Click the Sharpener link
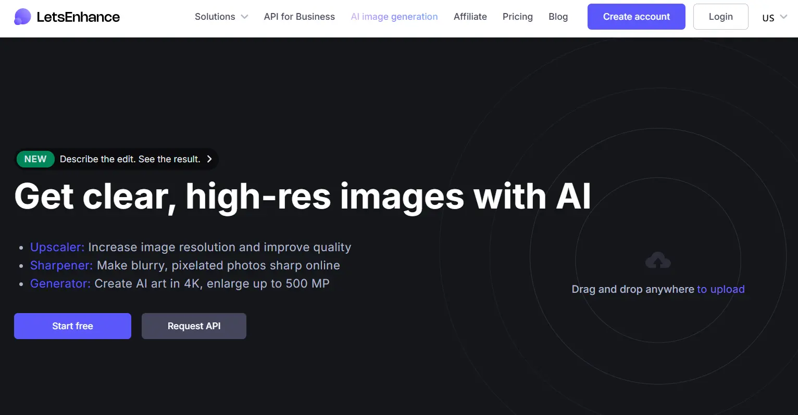The height and width of the screenshot is (415, 798). (x=61, y=265)
